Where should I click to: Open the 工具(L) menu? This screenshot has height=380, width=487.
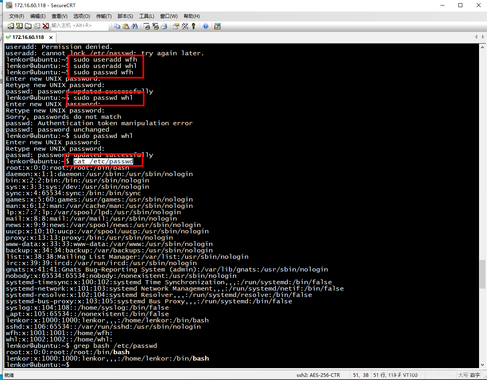(x=147, y=16)
